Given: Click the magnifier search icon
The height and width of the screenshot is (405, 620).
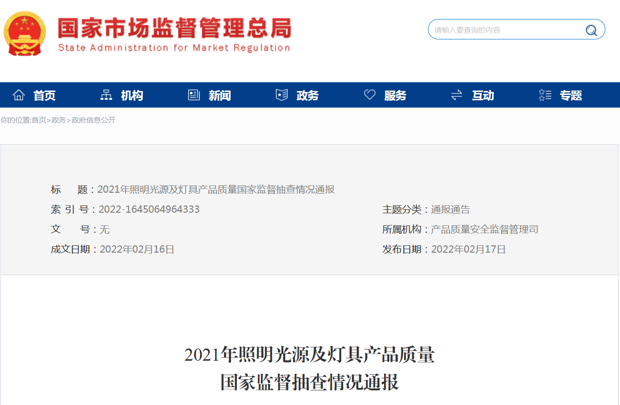Looking at the screenshot, I should pyautogui.click(x=591, y=30).
